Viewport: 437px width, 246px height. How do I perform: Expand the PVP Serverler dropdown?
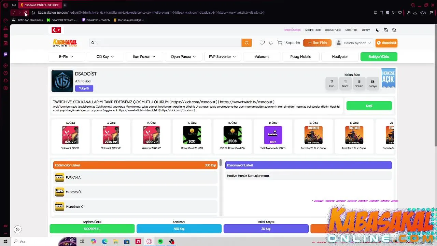223,57
